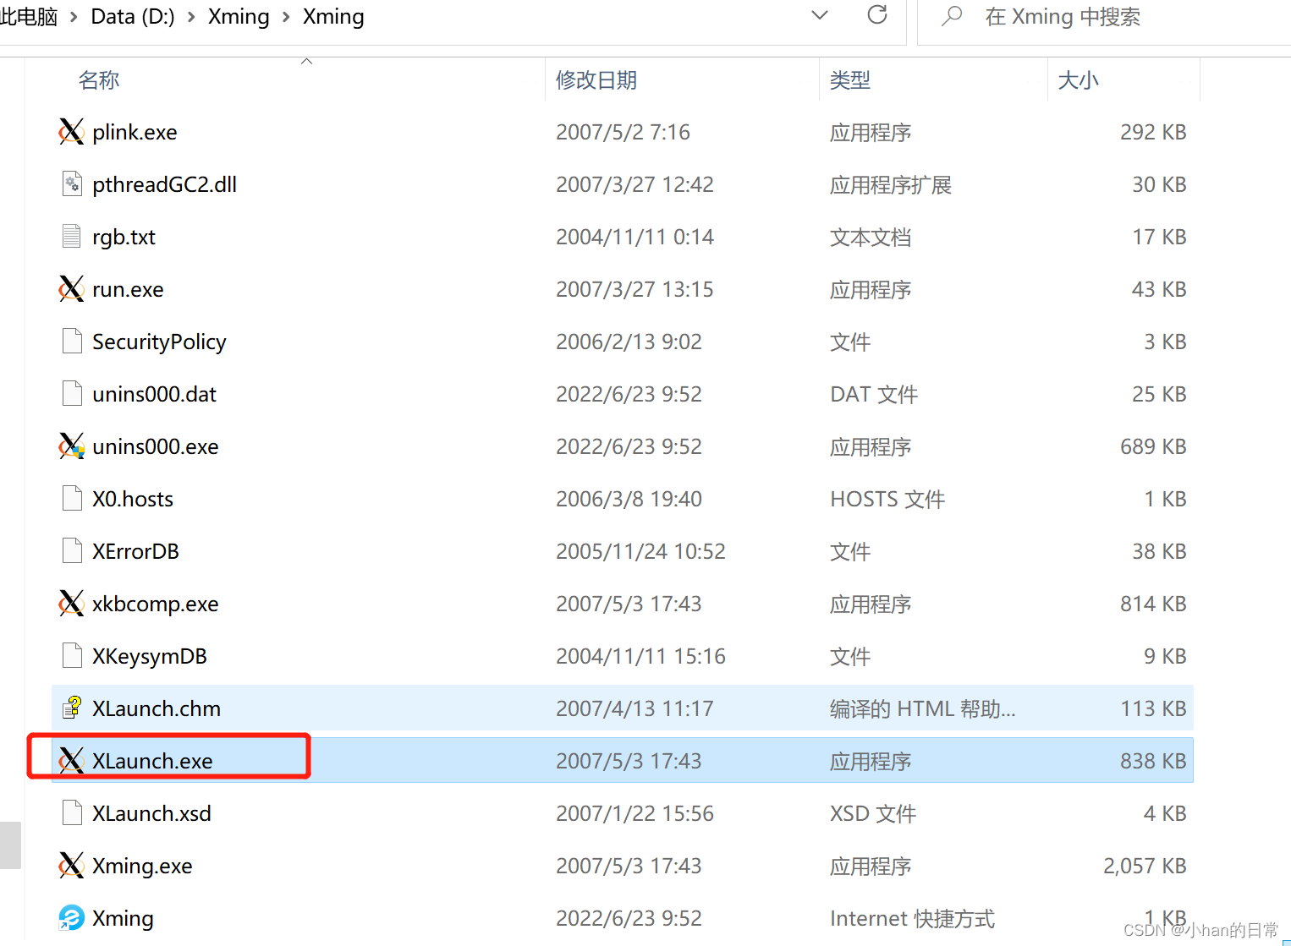Select the SecurityPolicy file
This screenshot has height=946, width=1291.
click(159, 341)
